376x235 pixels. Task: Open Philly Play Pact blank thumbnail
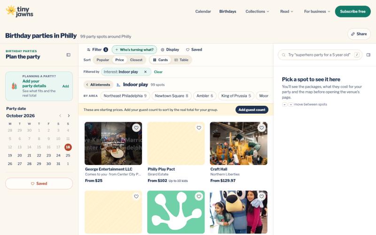(x=176, y=143)
